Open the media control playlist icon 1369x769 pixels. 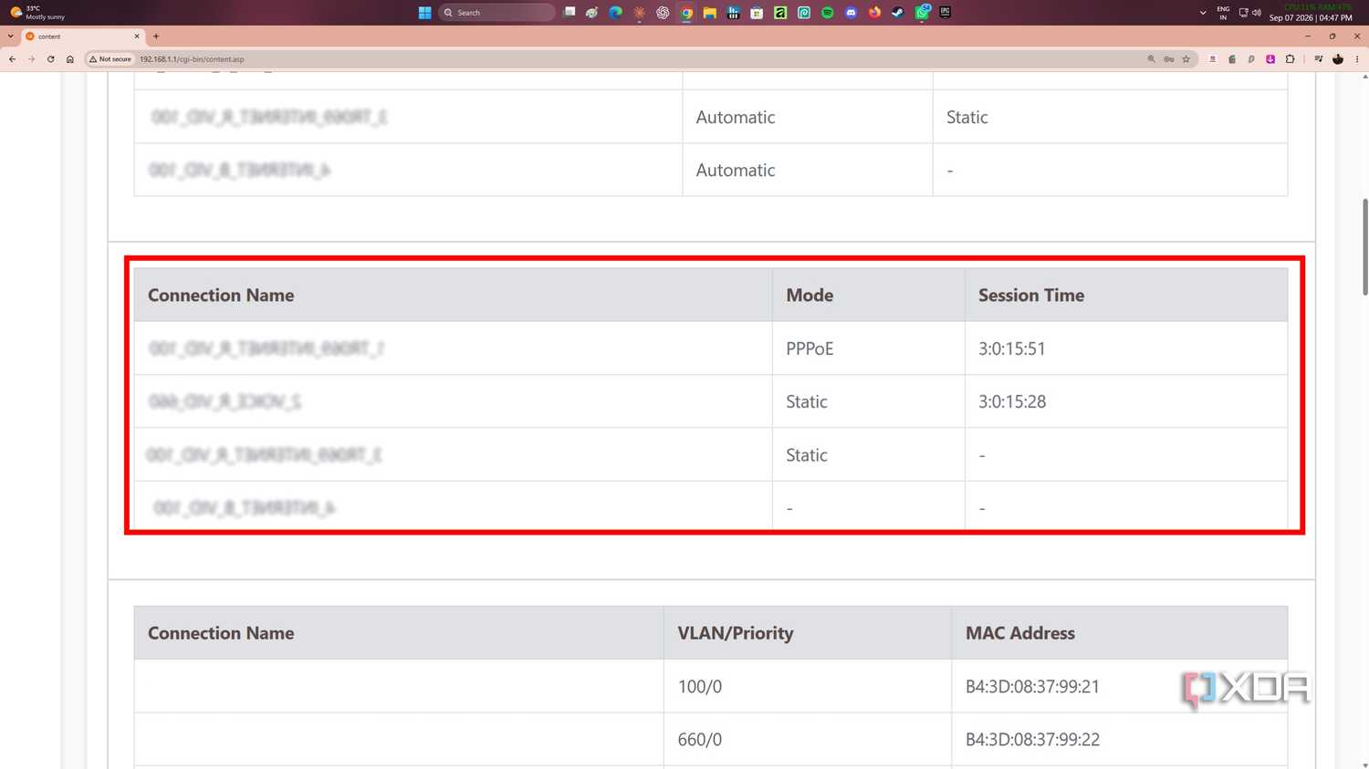(x=1318, y=59)
